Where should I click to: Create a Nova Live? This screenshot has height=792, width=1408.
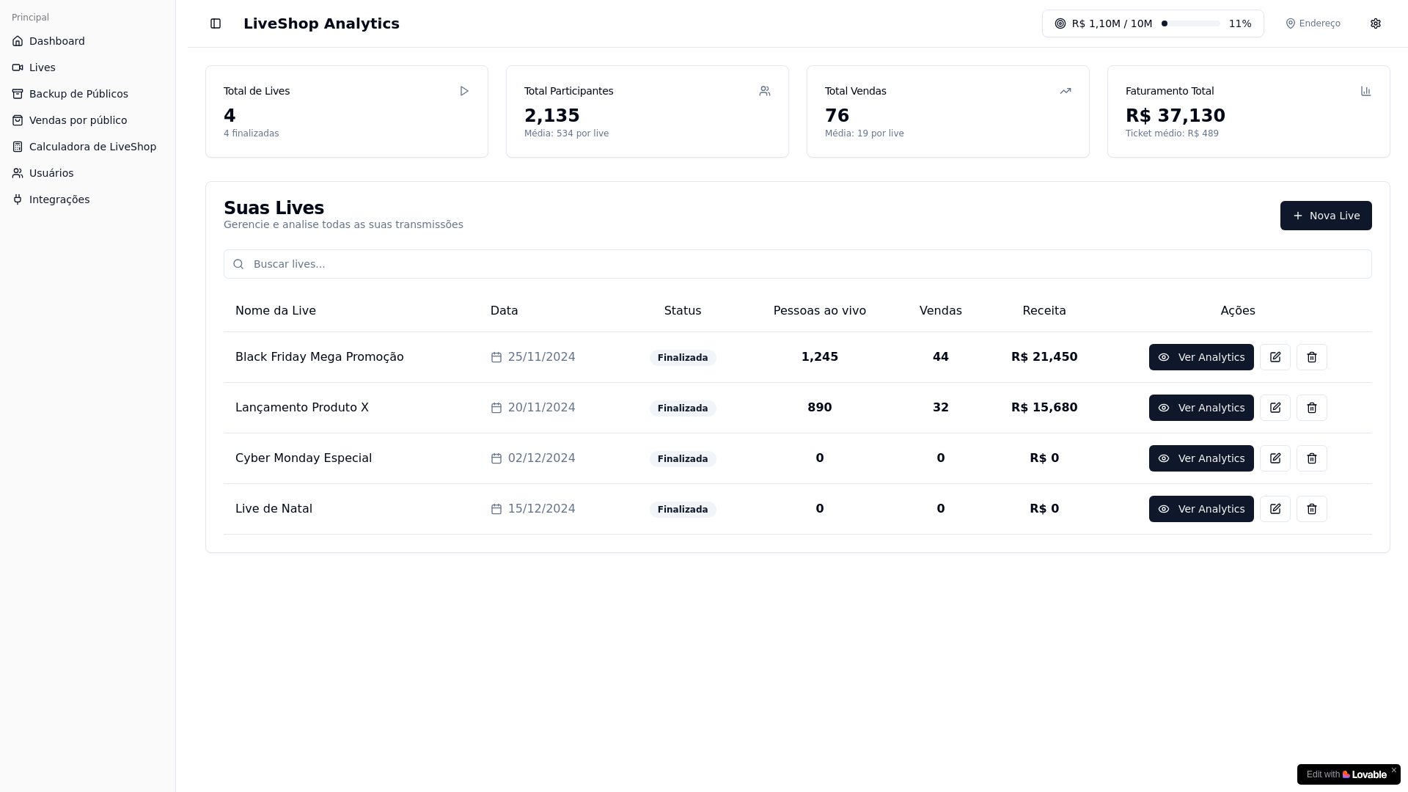pos(1326,216)
